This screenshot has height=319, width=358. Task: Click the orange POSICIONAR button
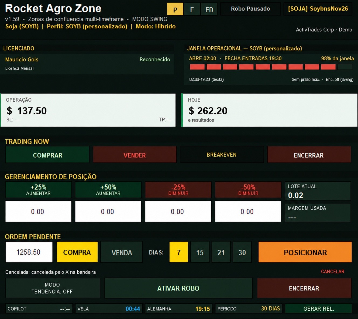(x=305, y=252)
